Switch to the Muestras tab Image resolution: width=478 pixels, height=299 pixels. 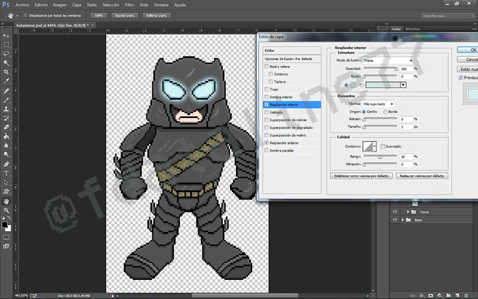pos(412,29)
